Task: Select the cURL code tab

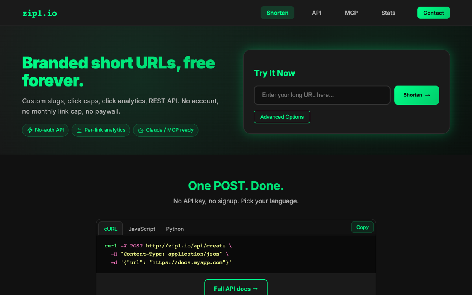Action: [x=111, y=229]
